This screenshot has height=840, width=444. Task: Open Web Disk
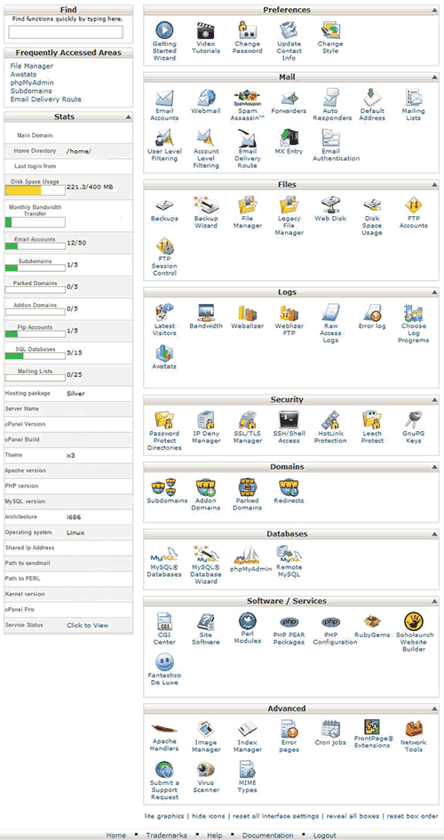coord(330,210)
